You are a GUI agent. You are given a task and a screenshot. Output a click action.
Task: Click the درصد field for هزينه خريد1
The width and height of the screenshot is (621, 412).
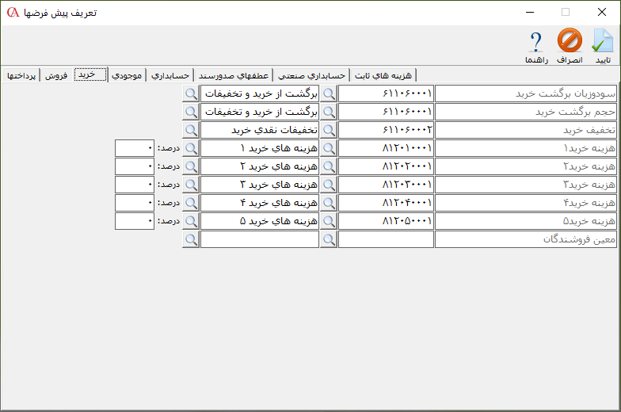(135, 148)
